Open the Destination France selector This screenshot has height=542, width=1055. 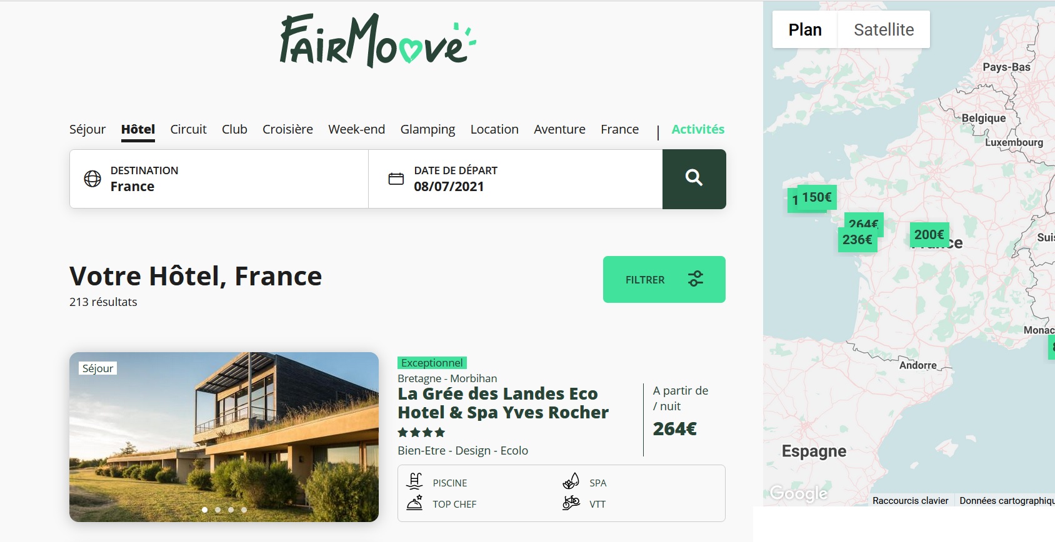pyautogui.click(x=219, y=179)
